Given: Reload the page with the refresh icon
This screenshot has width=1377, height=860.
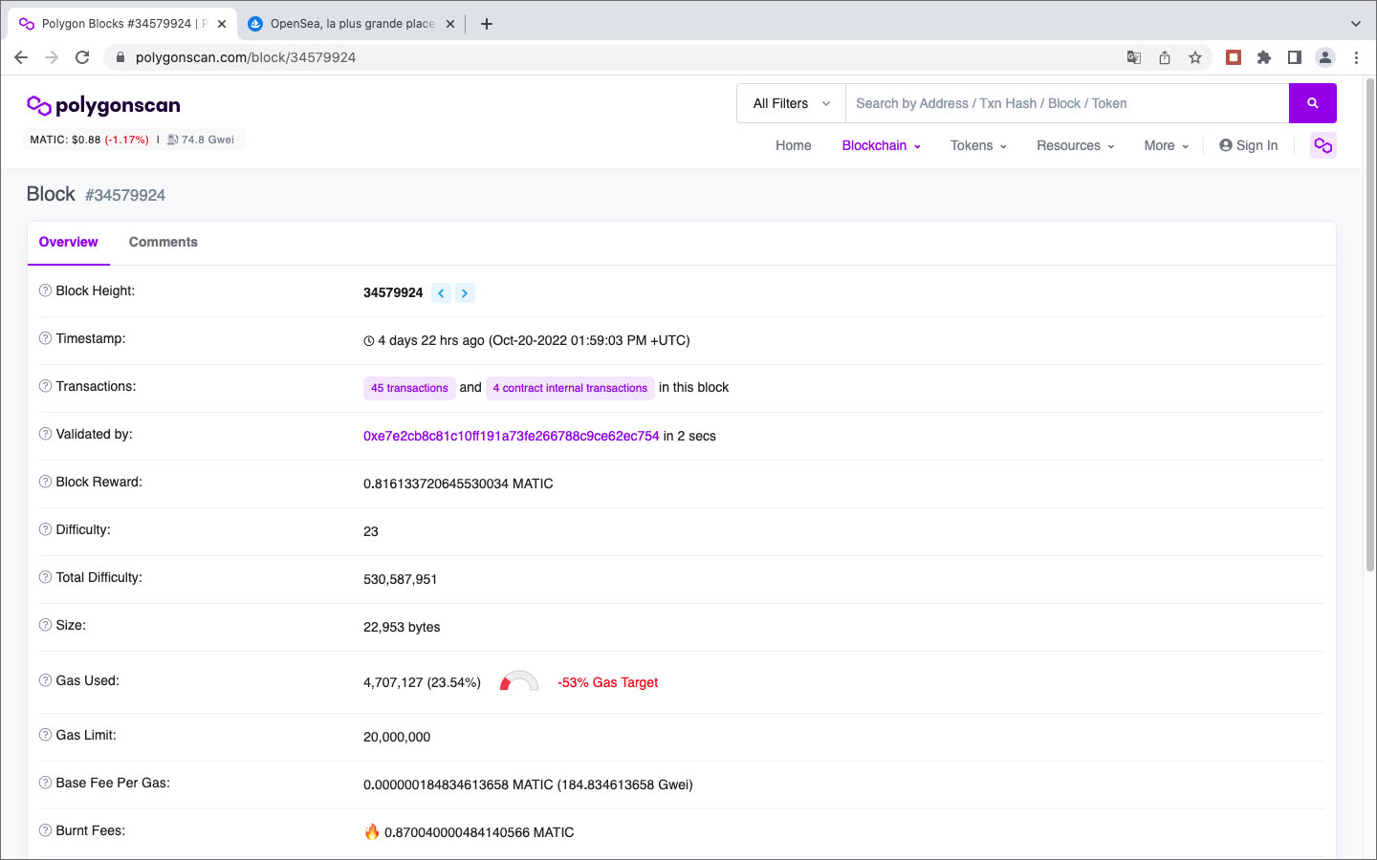Looking at the screenshot, I should tap(82, 57).
